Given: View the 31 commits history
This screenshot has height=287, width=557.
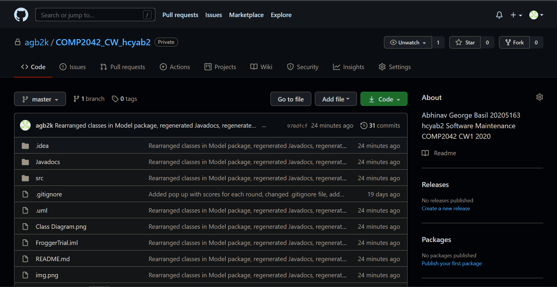Looking at the screenshot, I should [380, 126].
